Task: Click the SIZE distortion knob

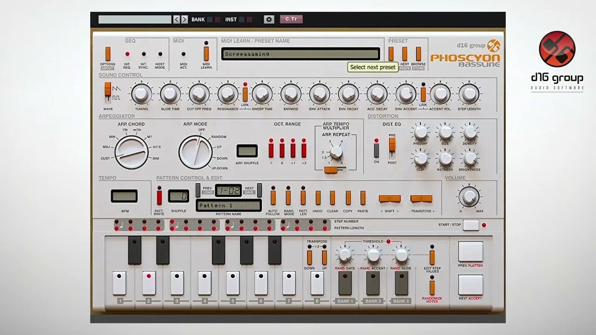Action: pos(445,133)
